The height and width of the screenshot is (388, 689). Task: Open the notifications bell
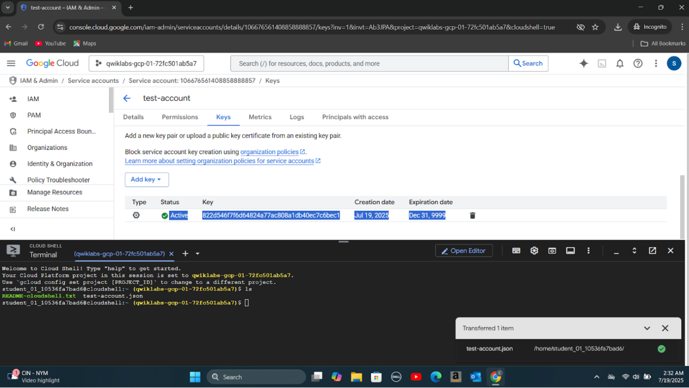[x=619, y=64]
